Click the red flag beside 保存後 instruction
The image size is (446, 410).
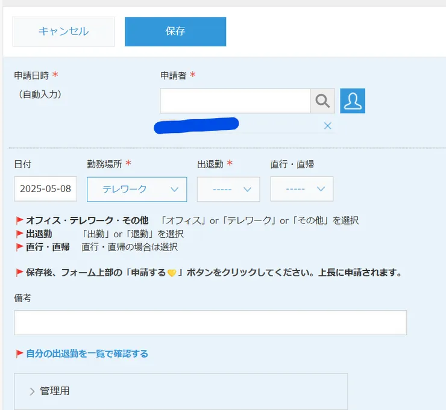click(x=19, y=273)
